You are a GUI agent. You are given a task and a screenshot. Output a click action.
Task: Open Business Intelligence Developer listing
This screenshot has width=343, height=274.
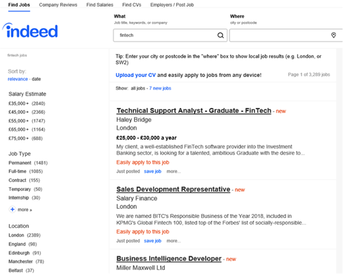click(169, 259)
